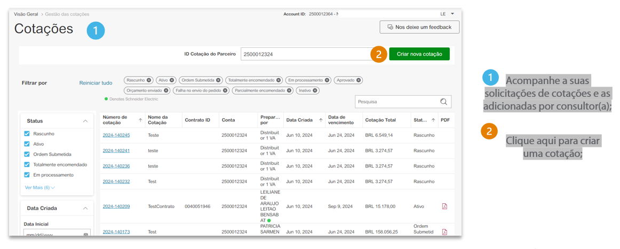
Task: Remove the Totalmente encomendado filter chip
Action: (x=279, y=80)
